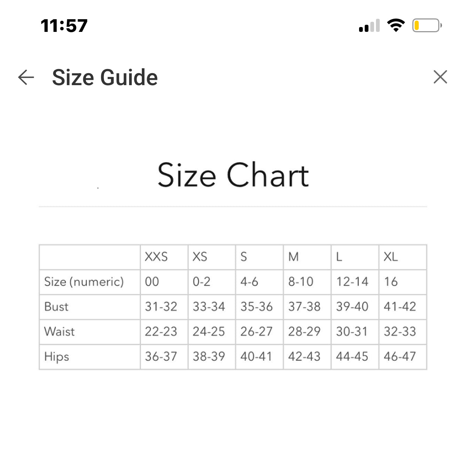The height and width of the screenshot is (452, 466).
Task: Tap the battery indicator icon
Action: tap(427, 26)
